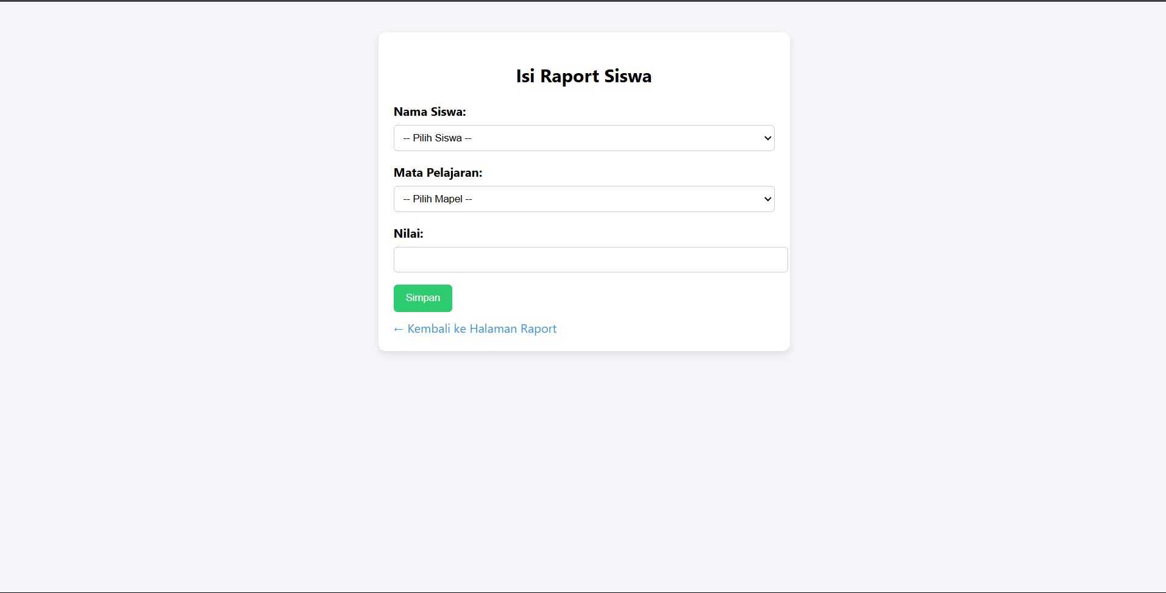The image size is (1166, 593).
Task: Focus the Nilai input field
Action: click(590, 260)
